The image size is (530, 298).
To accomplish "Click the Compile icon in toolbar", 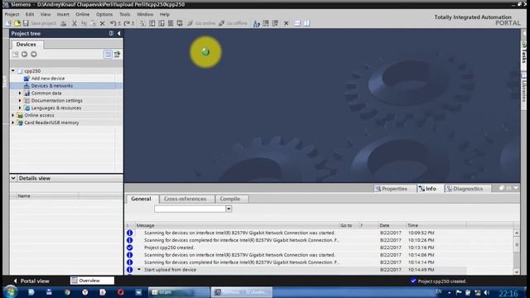I will coord(142,23).
